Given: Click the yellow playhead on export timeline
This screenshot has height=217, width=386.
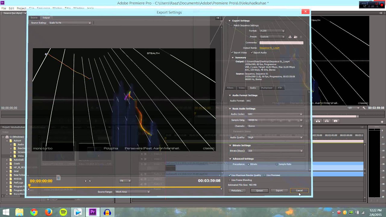Looking at the screenshot, I should [x=29, y=186].
